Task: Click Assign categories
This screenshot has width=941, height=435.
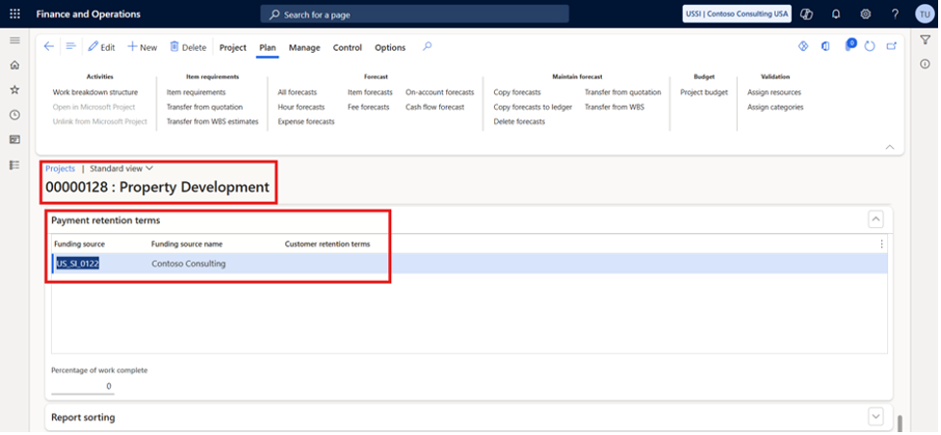Action: click(x=775, y=107)
